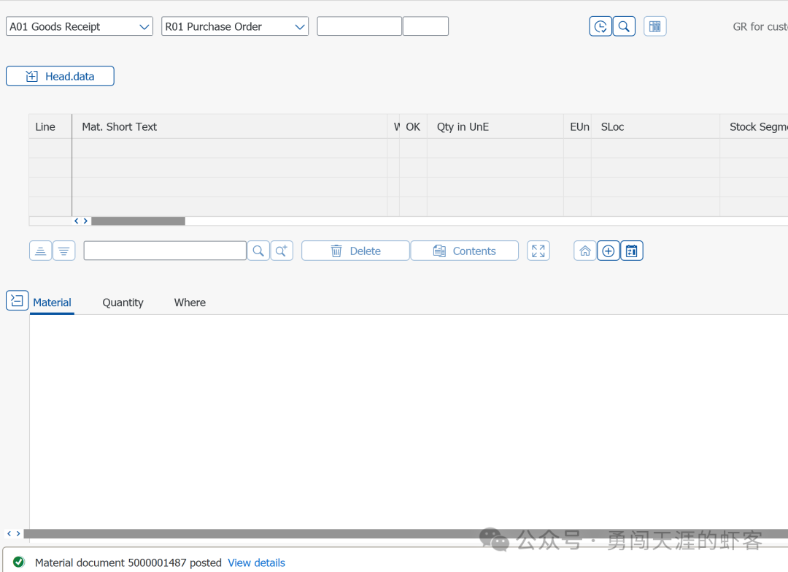Click the align up sort icon
The image size is (788, 572).
pos(41,251)
